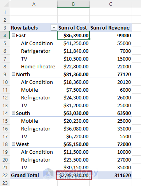The image size is (141, 186).
Task: Collapse the North group
Action: [x=13, y=74]
